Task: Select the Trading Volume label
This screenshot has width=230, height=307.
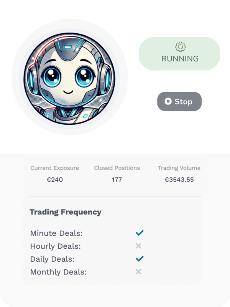Action: tap(179, 168)
